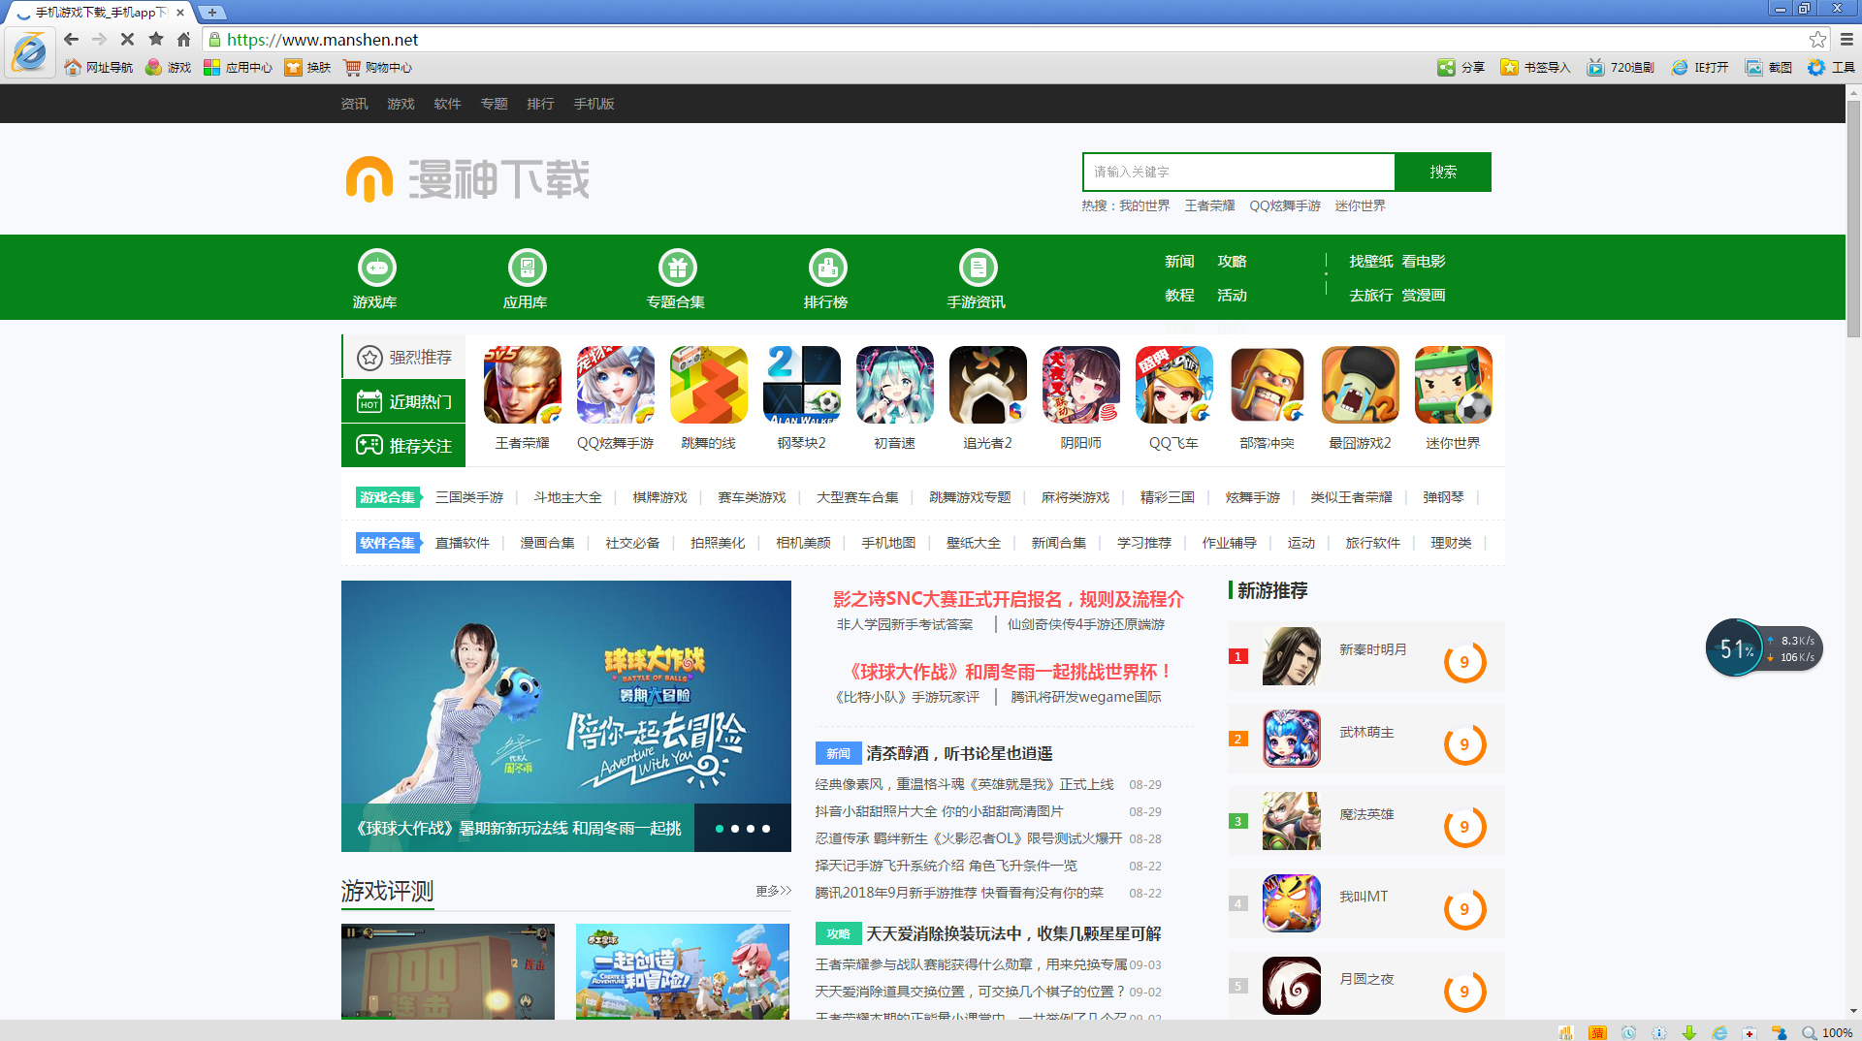Open 网址导航 bookmark
Viewport: 1862px width, 1041px height.
point(99,67)
